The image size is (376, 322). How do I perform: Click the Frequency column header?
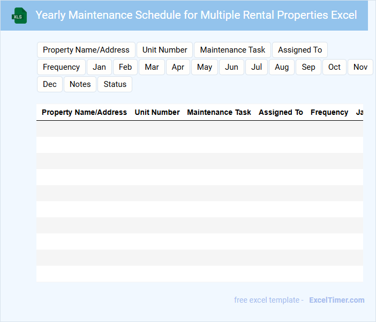[329, 112]
